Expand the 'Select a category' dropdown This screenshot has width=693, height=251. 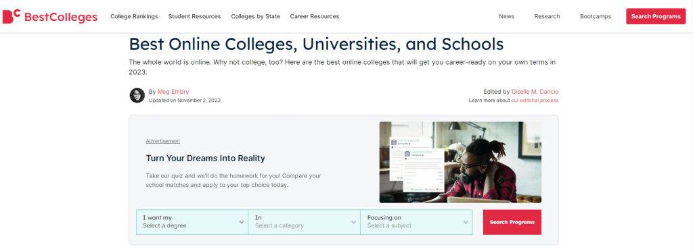pyautogui.click(x=305, y=222)
